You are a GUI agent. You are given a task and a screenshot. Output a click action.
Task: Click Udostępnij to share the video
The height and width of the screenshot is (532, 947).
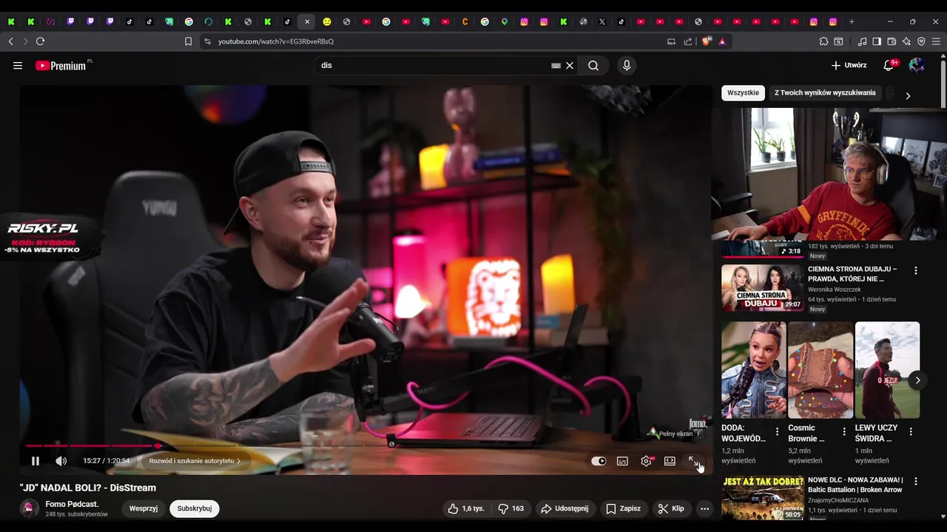pos(565,508)
